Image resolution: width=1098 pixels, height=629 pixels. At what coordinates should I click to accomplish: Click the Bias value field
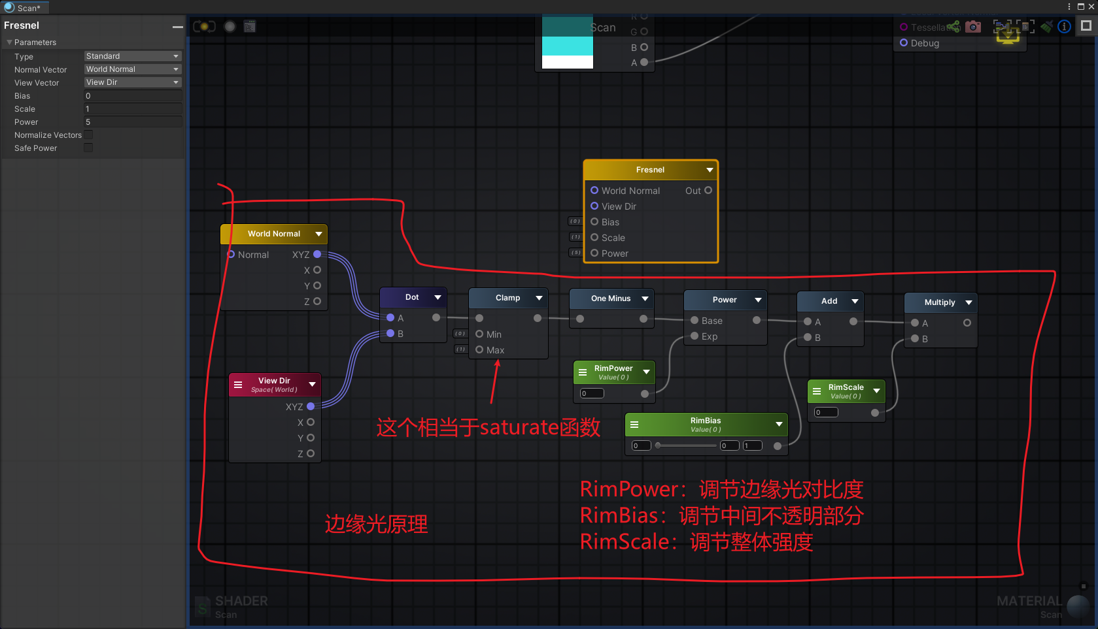(x=133, y=96)
